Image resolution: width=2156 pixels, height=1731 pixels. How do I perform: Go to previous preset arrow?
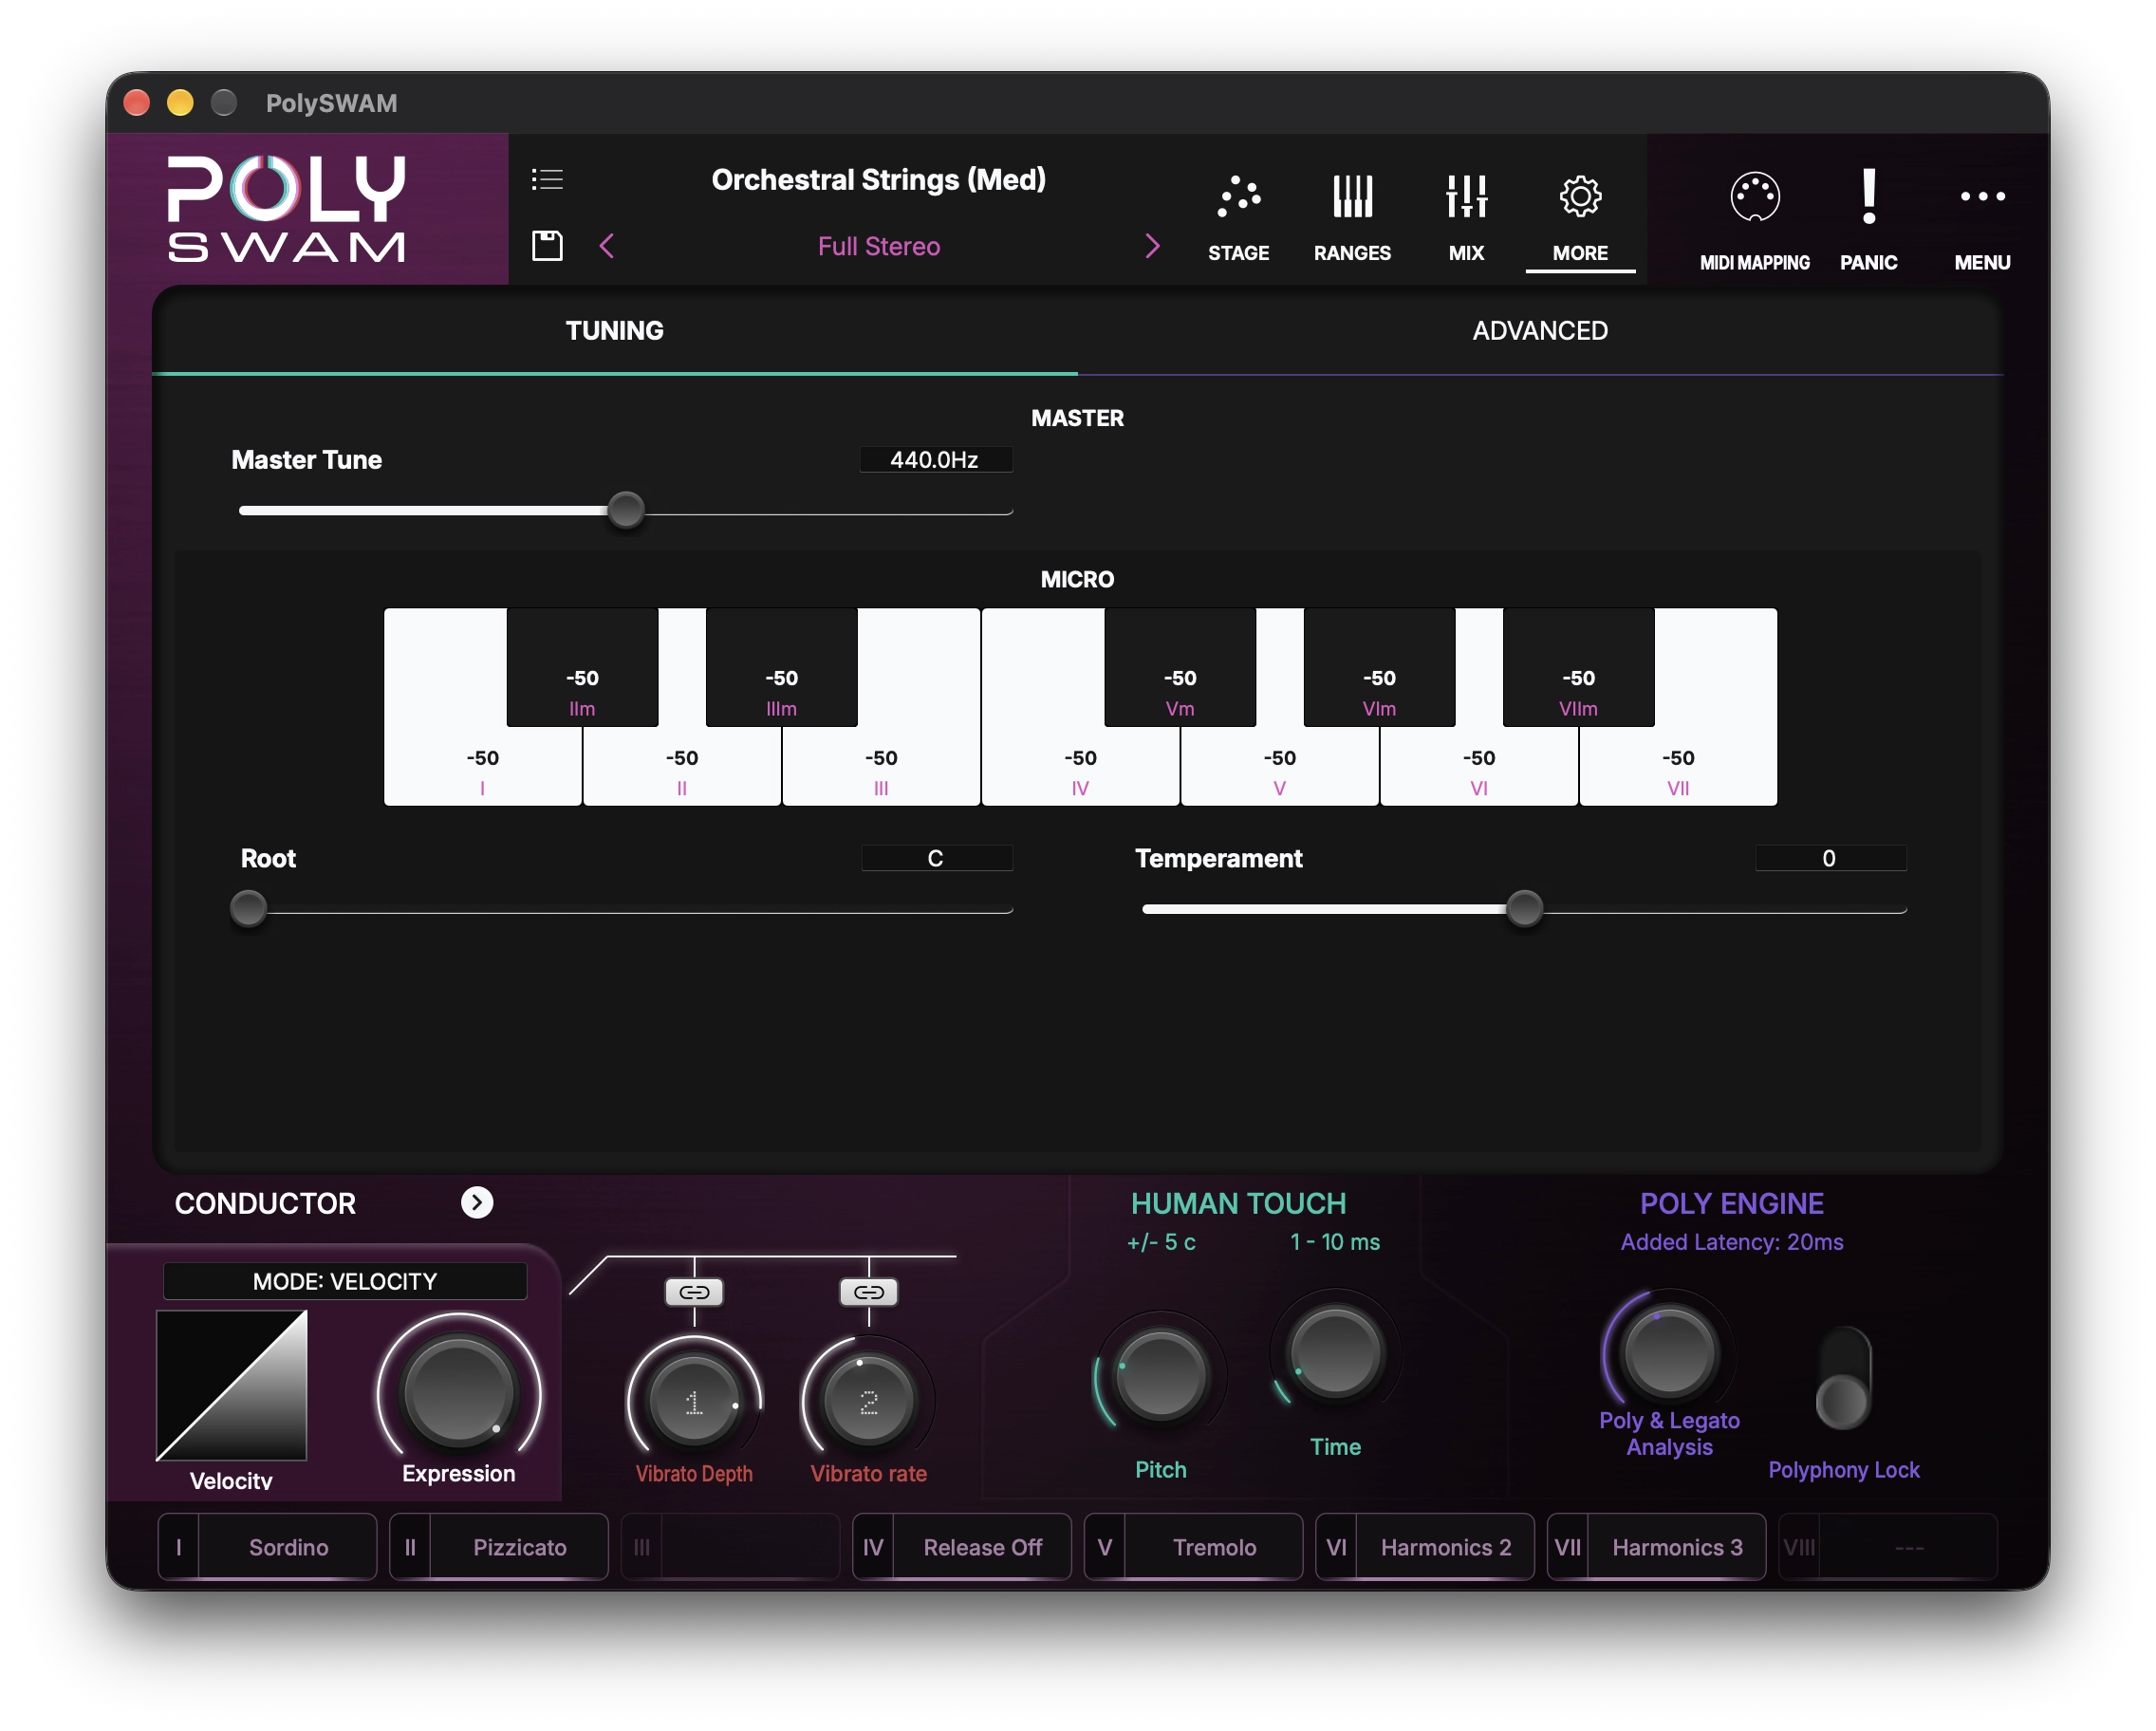[607, 246]
